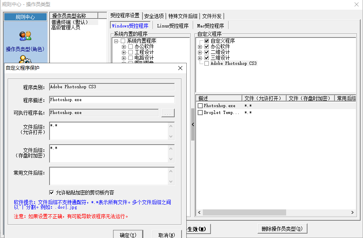363x238 pixels.
Task: Uncheck 三维设计 custom category
Action: (207, 58)
